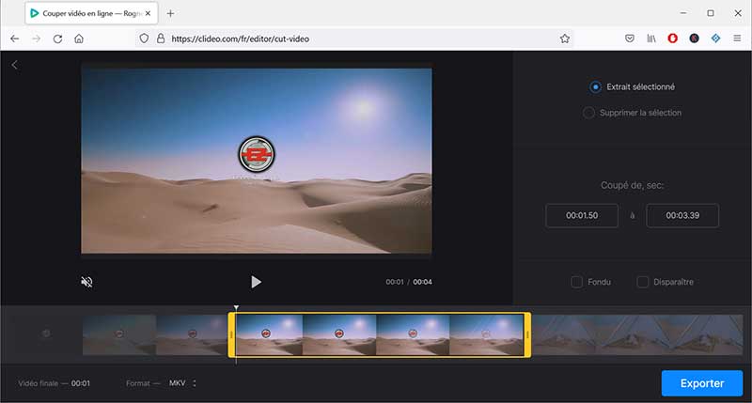Unmute the video with speaker icon
Image resolution: width=752 pixels, height=403 pixels.
coord(86,282)
